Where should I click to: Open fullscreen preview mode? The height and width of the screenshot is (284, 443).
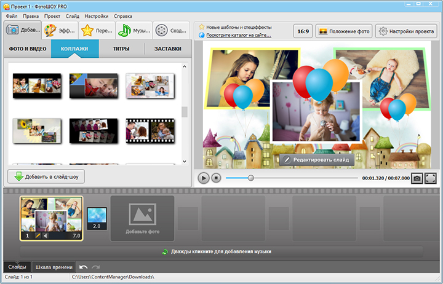(x=431, y=178)
